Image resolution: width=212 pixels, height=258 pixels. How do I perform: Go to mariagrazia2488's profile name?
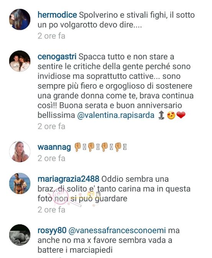click(68, 179)
